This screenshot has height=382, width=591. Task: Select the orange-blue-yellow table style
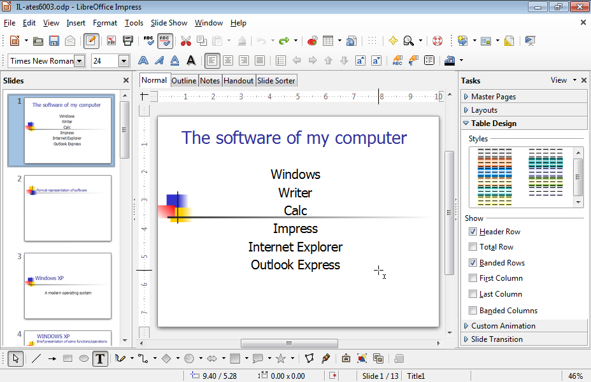[494, 177]
